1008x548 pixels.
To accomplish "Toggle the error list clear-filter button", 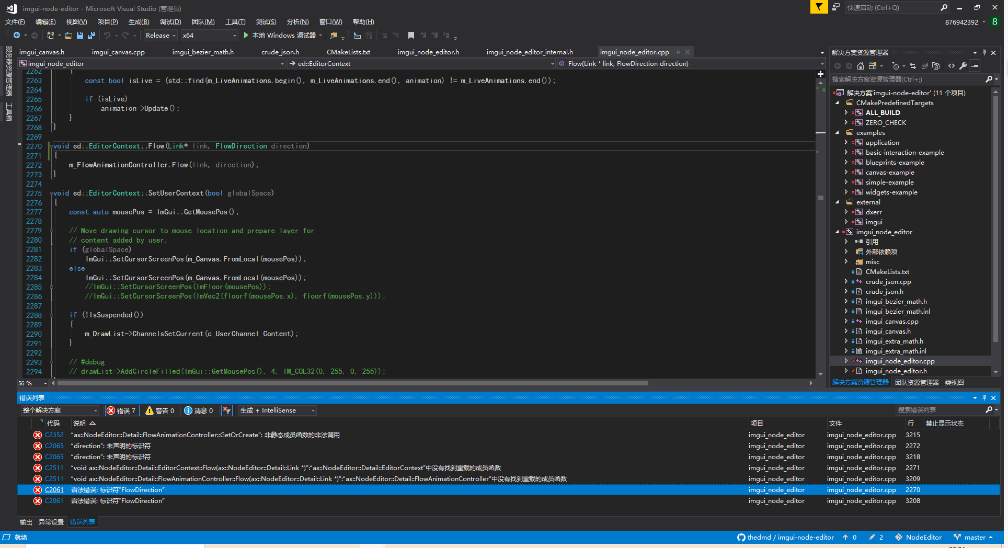I will click(226, 410).
